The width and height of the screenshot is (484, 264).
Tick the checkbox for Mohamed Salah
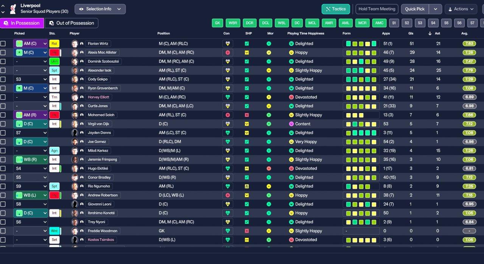[x=3, y=115]
